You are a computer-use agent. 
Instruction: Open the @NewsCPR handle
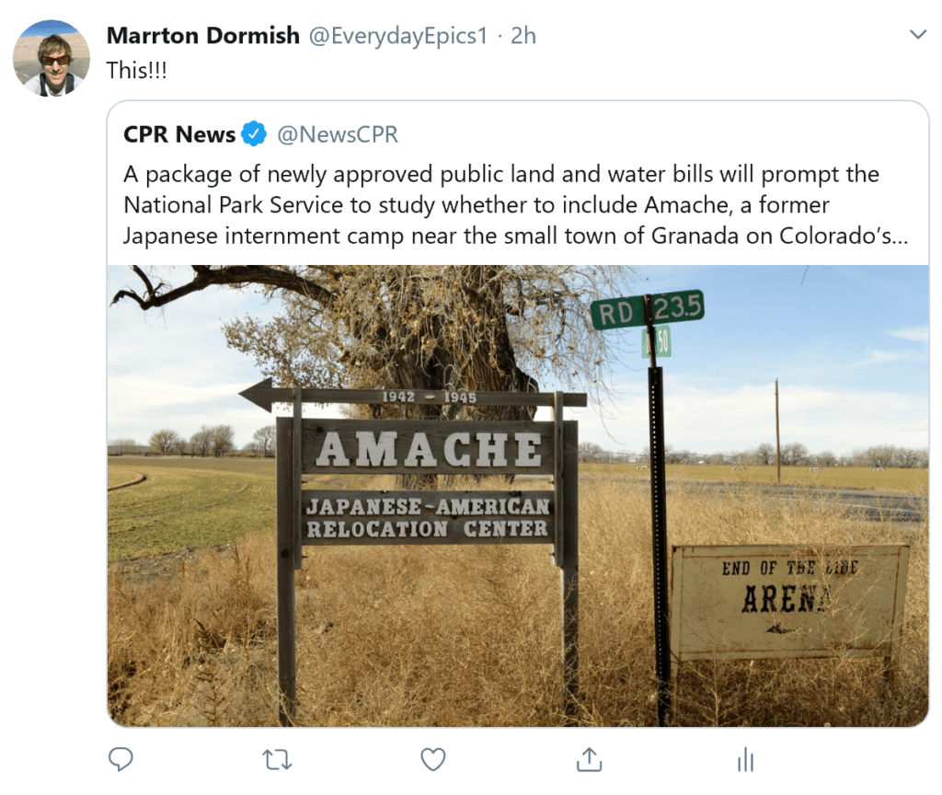tap(337, 134)
